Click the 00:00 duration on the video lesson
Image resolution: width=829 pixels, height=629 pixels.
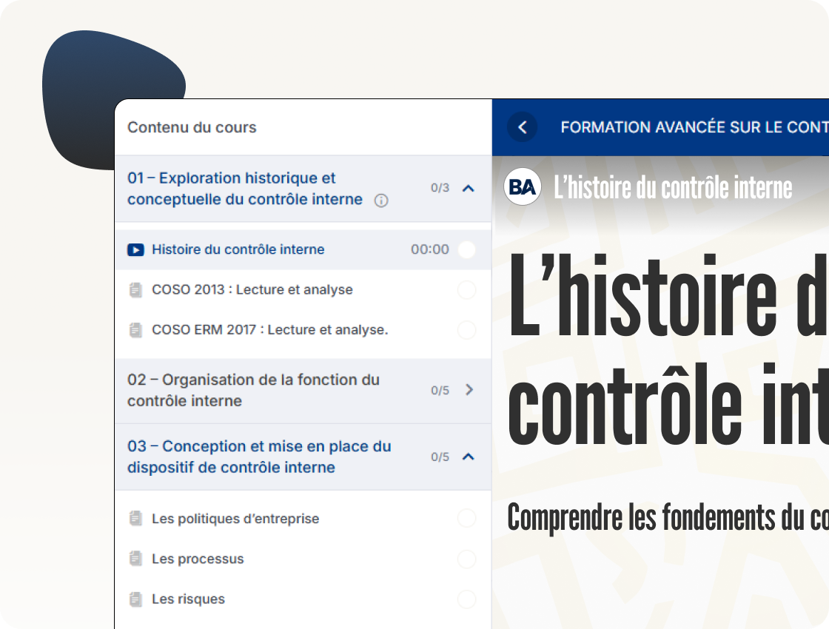pyautogui.click(x=430, y=250)
